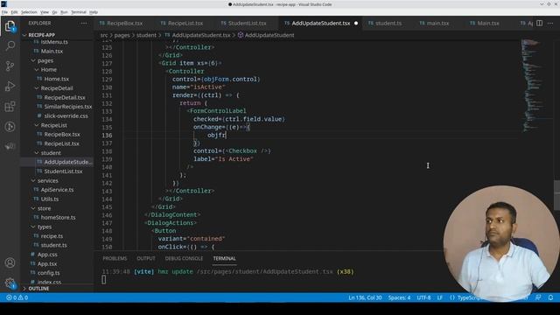Open the Help menu
This screenshot has height=315, width=560.
pos(94,12)
